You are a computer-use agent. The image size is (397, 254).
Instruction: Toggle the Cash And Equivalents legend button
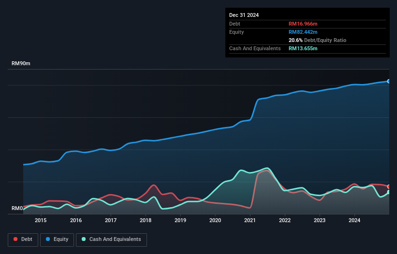click(x=111, y=240)
